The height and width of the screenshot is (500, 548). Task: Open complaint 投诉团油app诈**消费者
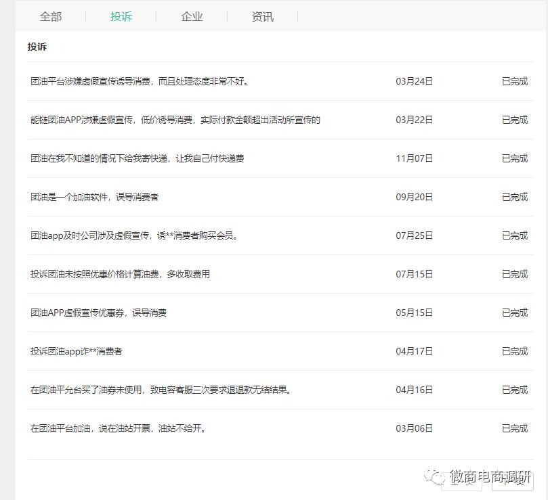pos(77,351)
